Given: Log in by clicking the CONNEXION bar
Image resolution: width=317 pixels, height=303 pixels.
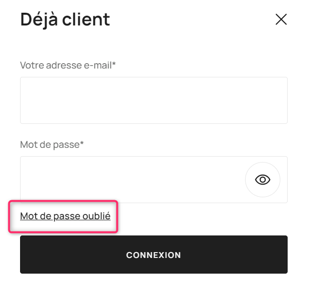Looking at the screenshot, I should tap(154, 255).
